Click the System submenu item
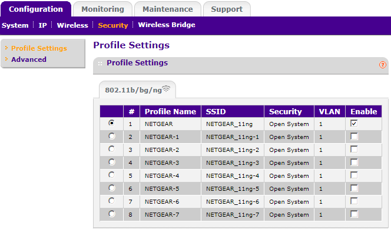This screenshot has height=232, width=391. point(15,25)
